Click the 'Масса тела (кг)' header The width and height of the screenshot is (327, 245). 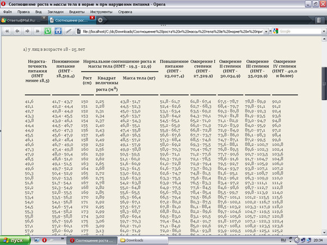tap(139, 78)
